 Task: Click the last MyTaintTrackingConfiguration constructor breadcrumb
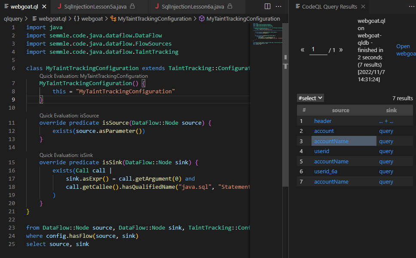239,19
